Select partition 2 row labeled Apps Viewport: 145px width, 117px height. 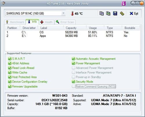[72, 36]
